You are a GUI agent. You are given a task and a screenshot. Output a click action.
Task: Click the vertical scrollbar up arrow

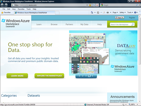pyautogui.click(x=139, y=16)
